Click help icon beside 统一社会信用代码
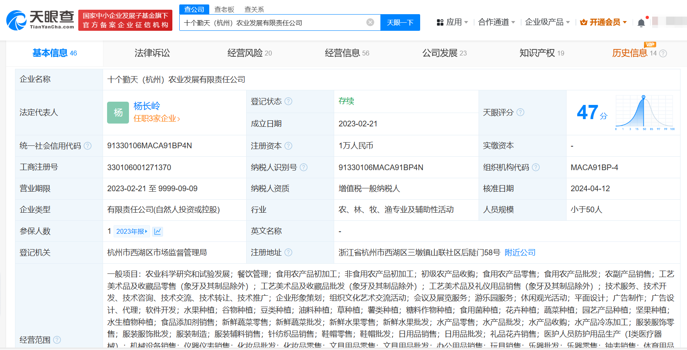Viewport: 687px width, 350px height. coord(88,146)
